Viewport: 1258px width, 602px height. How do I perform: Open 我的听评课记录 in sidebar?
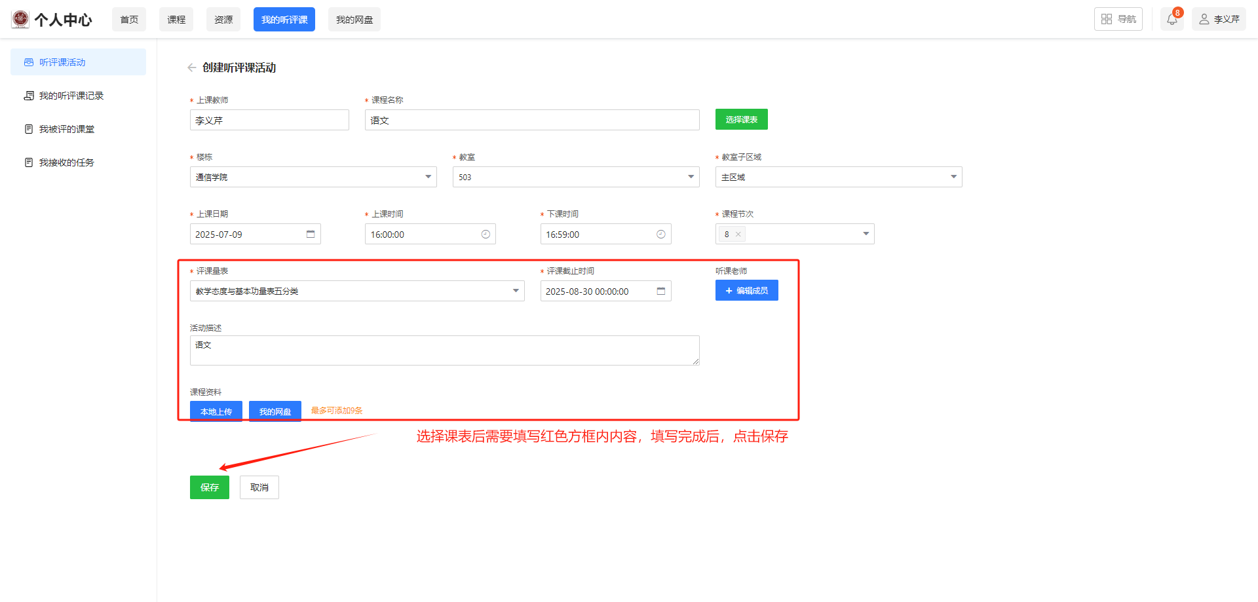[x=71, y=96]
